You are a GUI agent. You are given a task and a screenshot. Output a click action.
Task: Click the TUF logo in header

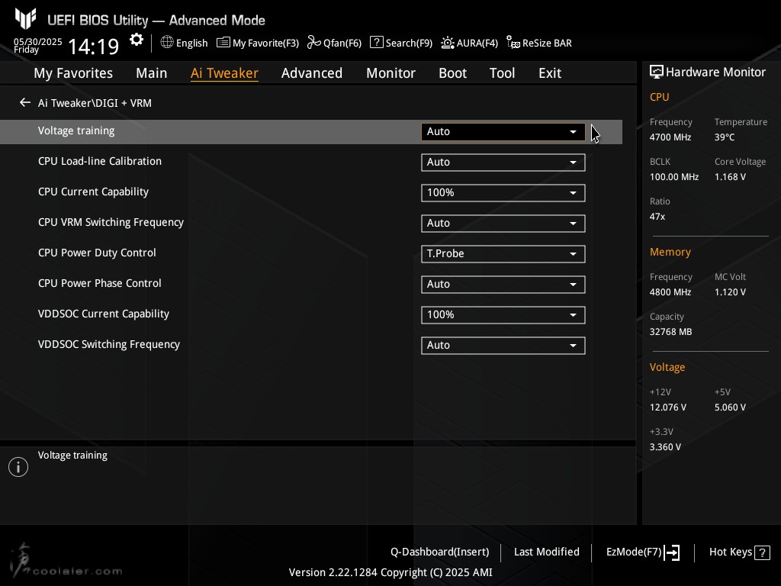[x=25, y=19]
